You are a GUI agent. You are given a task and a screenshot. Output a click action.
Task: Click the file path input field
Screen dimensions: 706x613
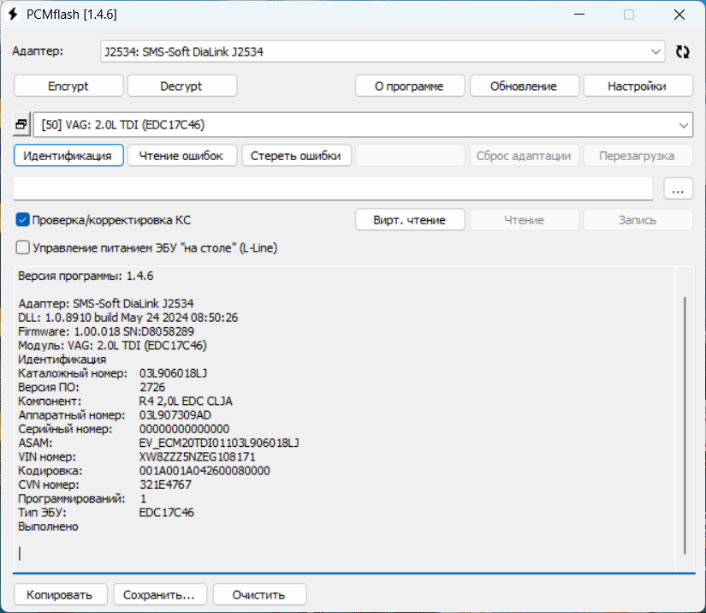[334, 189]
